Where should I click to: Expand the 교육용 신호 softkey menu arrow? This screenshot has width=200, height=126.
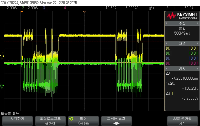(116, 123)
